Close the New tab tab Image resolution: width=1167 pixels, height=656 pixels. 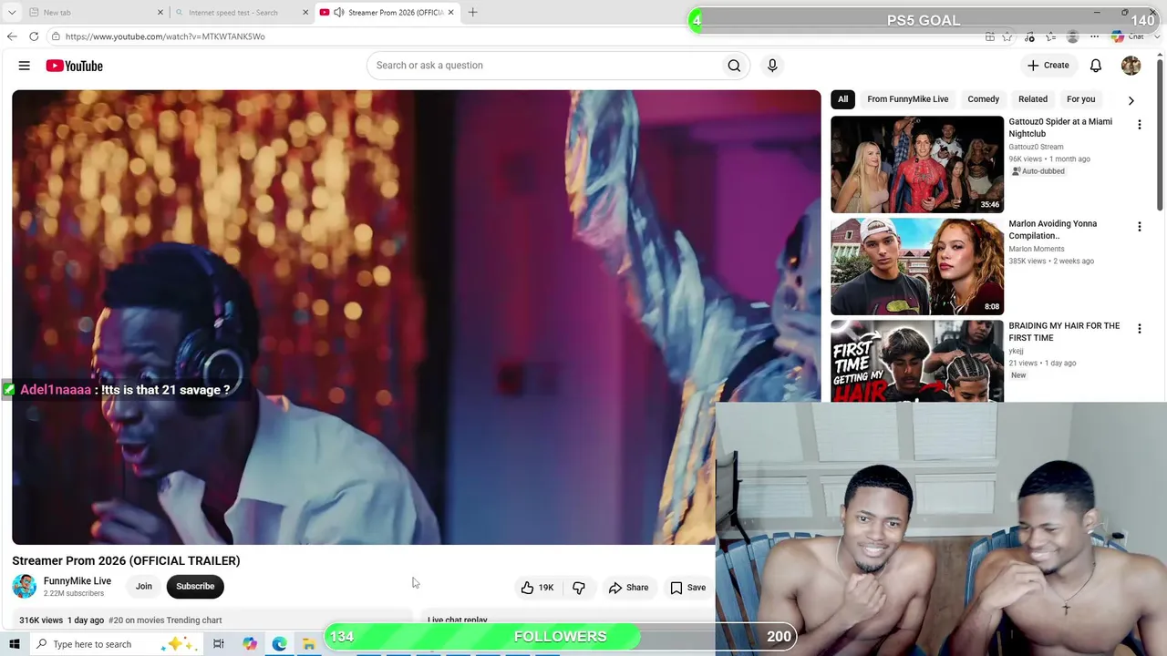coord(160,13)
